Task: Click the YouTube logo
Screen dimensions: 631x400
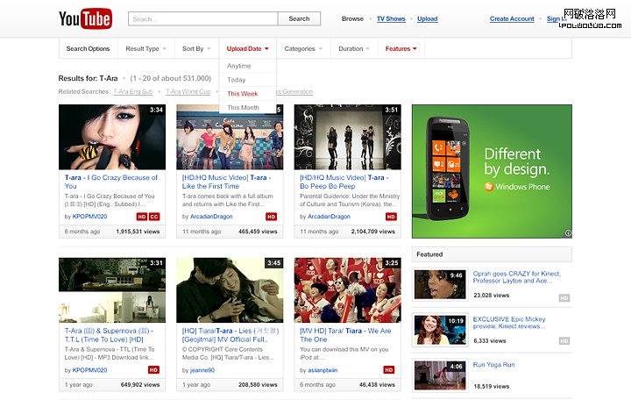Action: tap(85, 18)
